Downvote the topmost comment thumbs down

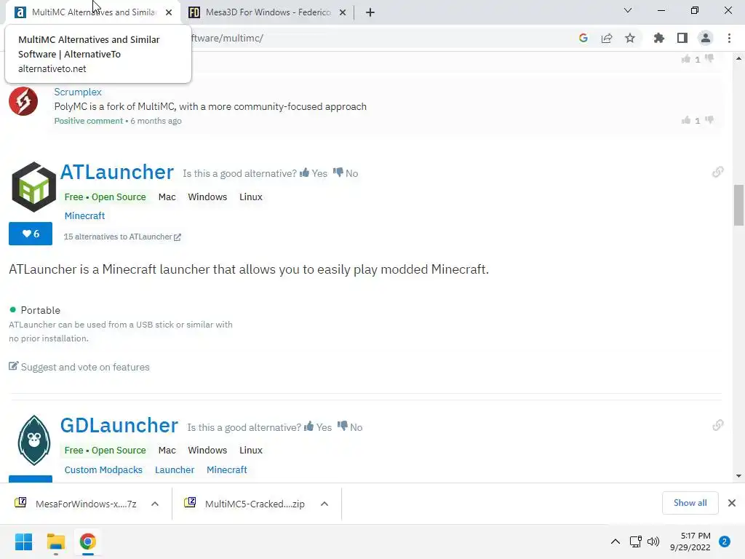click(709, 59)
